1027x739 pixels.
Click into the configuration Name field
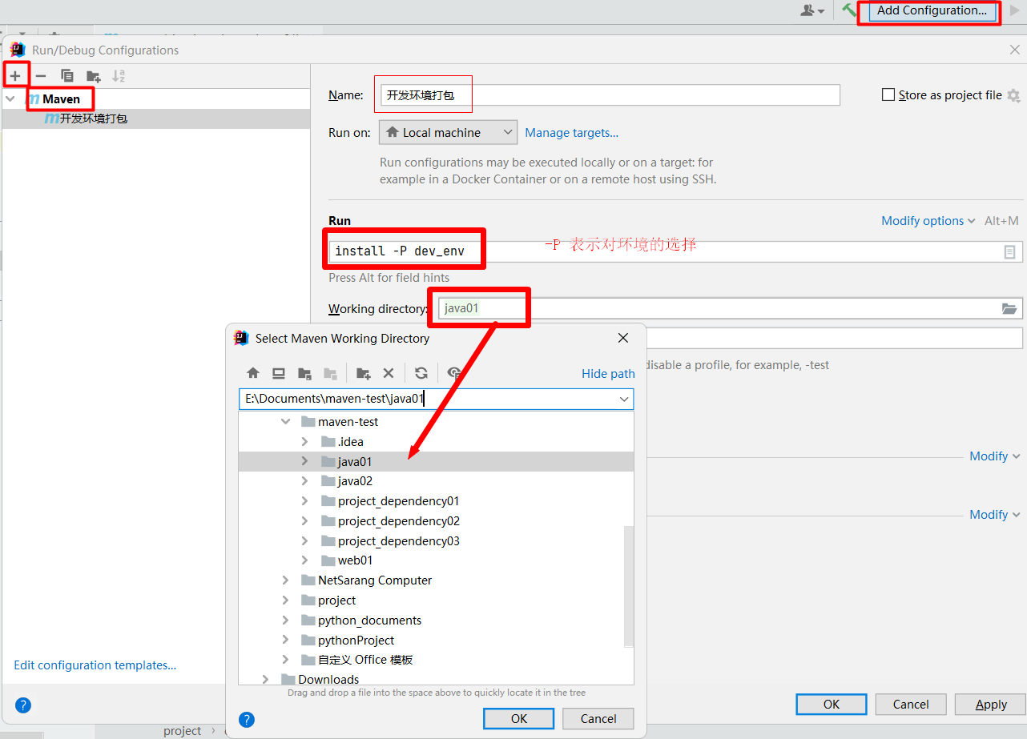pos(611,95)
